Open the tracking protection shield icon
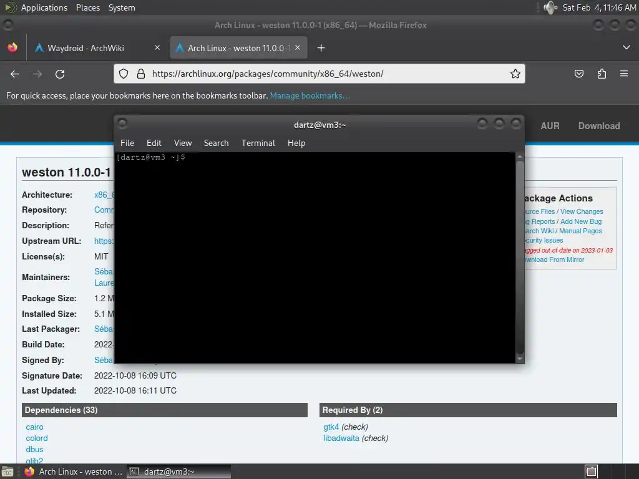639x479 pixels. tap(124, 74)
